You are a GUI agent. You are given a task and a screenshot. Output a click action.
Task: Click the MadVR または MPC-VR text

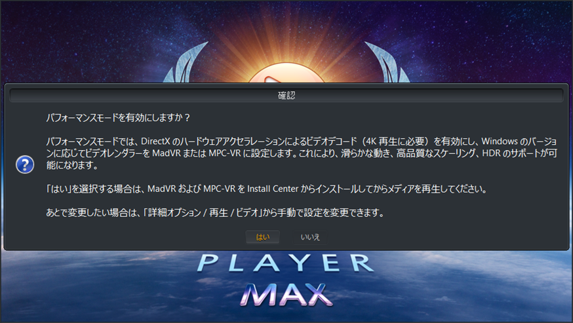point(197,153)
